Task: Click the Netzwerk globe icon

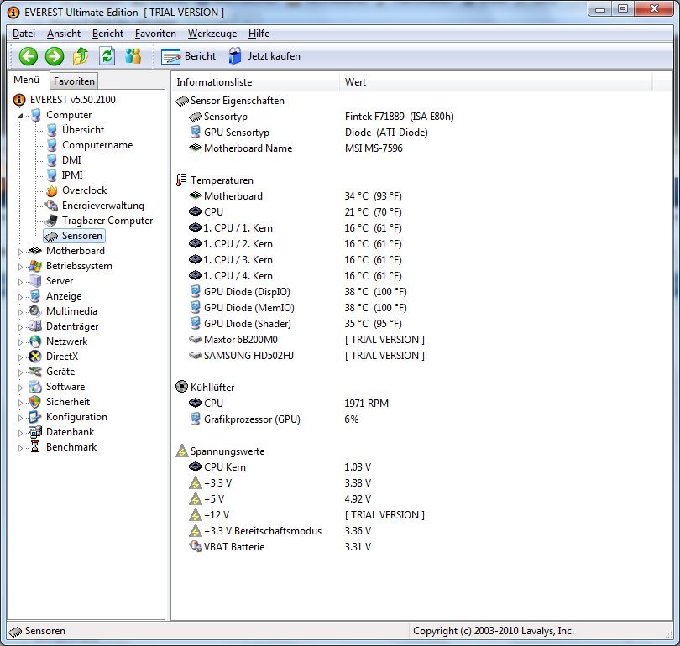Action: click(35, 341)
